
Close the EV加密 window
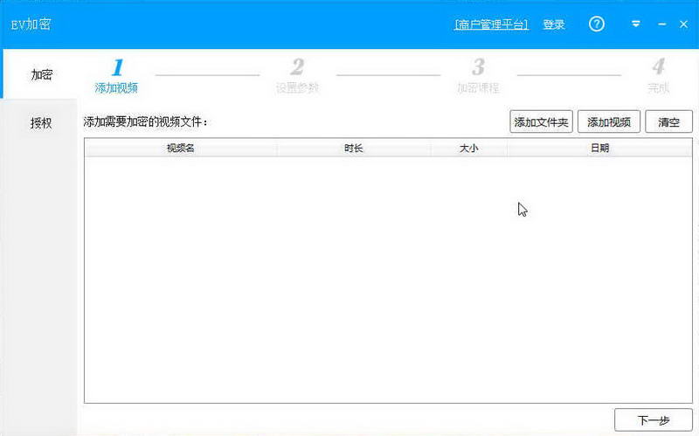pyautogui.click(x=683, y=24)
